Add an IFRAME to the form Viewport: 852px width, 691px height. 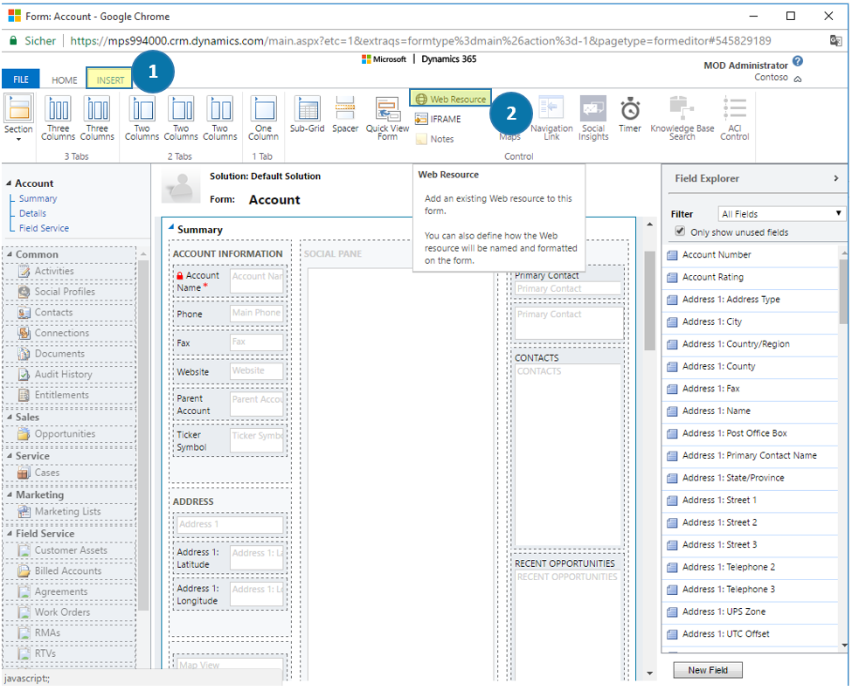coord(438,117)
